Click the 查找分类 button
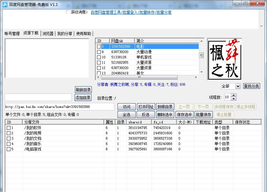The image size is (267, 192). coord(251,86)
